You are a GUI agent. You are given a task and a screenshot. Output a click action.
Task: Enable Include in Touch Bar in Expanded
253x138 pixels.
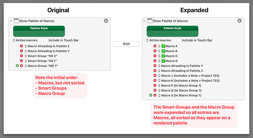179,40
